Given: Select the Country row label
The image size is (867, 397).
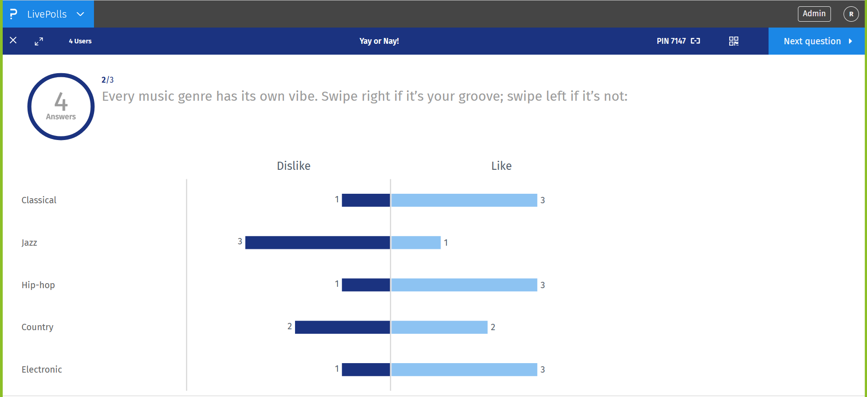Looking at the screenshot, I should click(37, 327).
